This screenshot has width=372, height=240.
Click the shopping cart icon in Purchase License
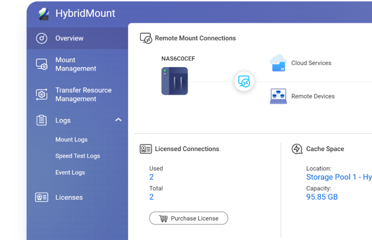[163, 218]
